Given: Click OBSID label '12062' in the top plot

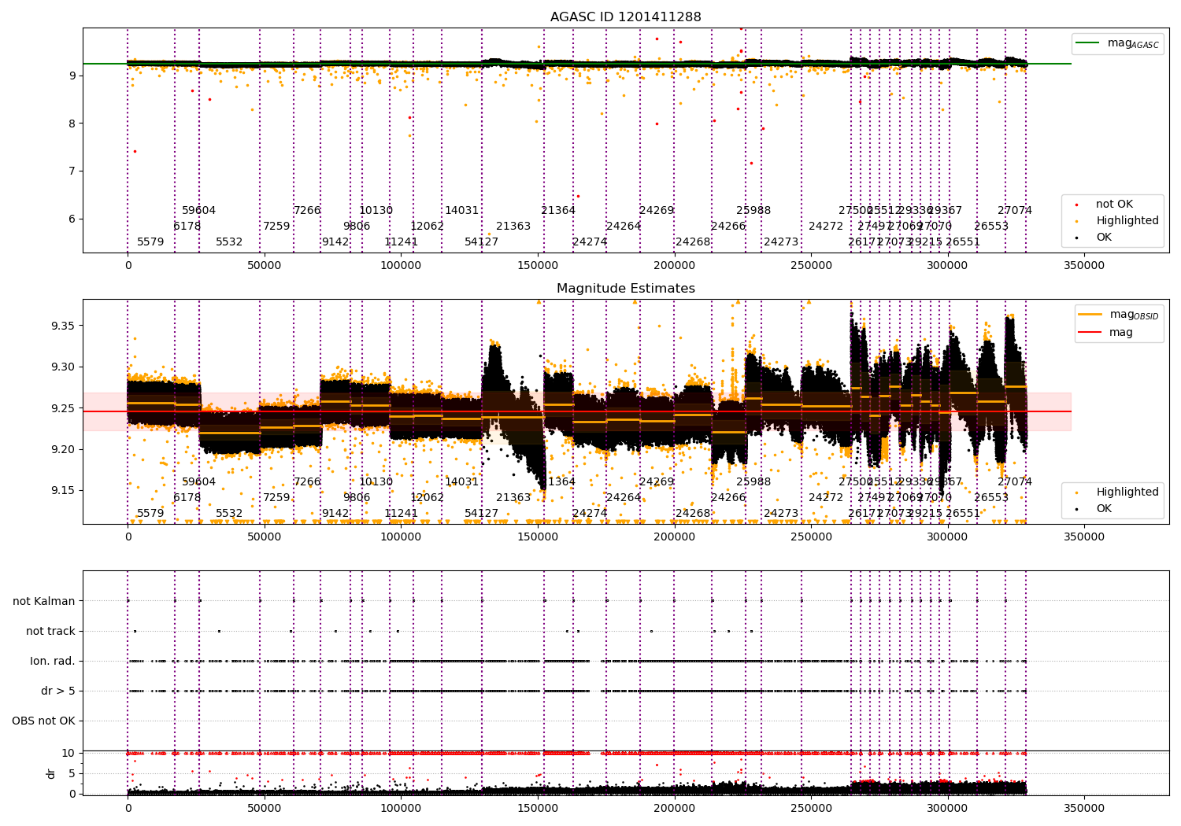Looking at the screenshot, I should pyautogui.click(x=427, y=227).
